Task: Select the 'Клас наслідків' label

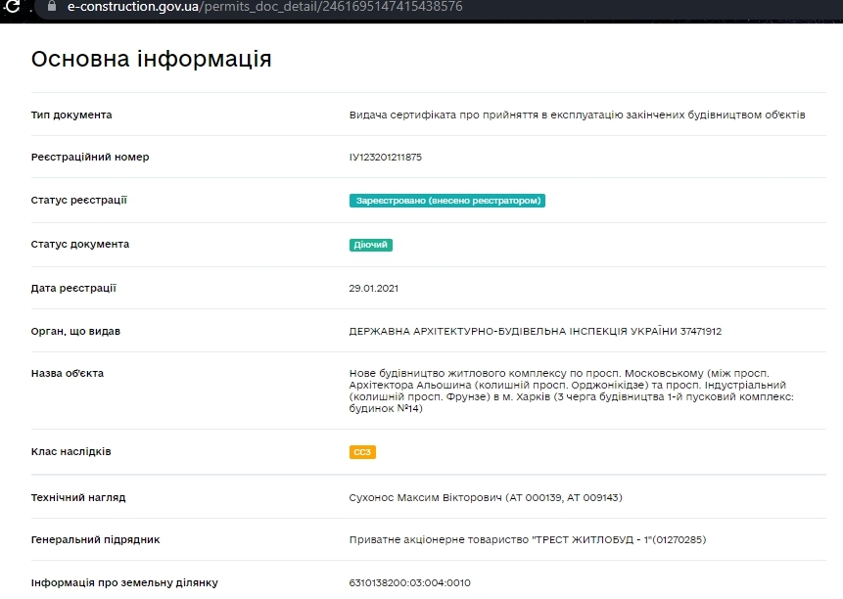Action: pyautogui.click(x=70, y=452)
